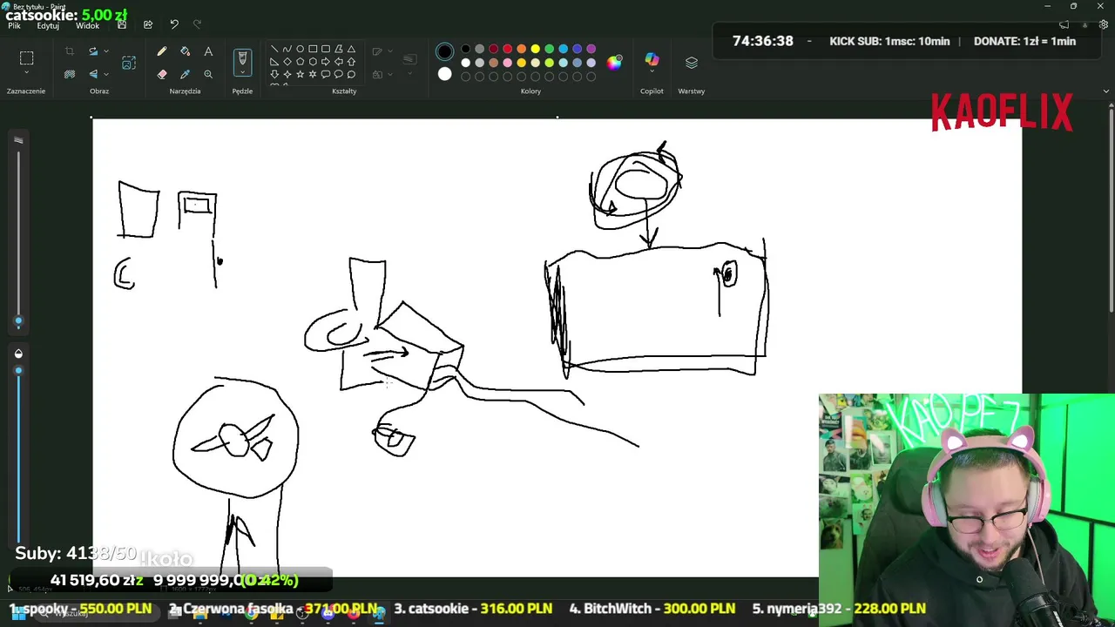Adjust the brush size slider handle
The width and height of the screenshot is (1115, 627).
[18, 321]
